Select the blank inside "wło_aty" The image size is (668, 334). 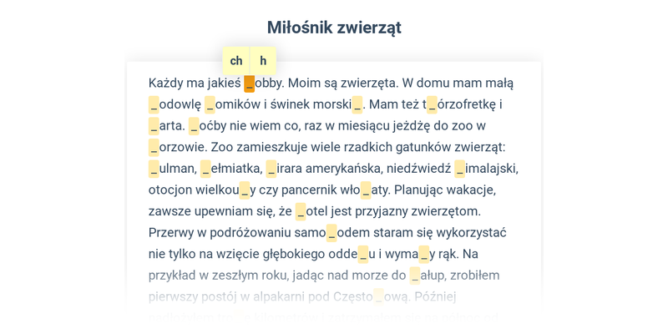pyautogui.click(x=366, y=190)
